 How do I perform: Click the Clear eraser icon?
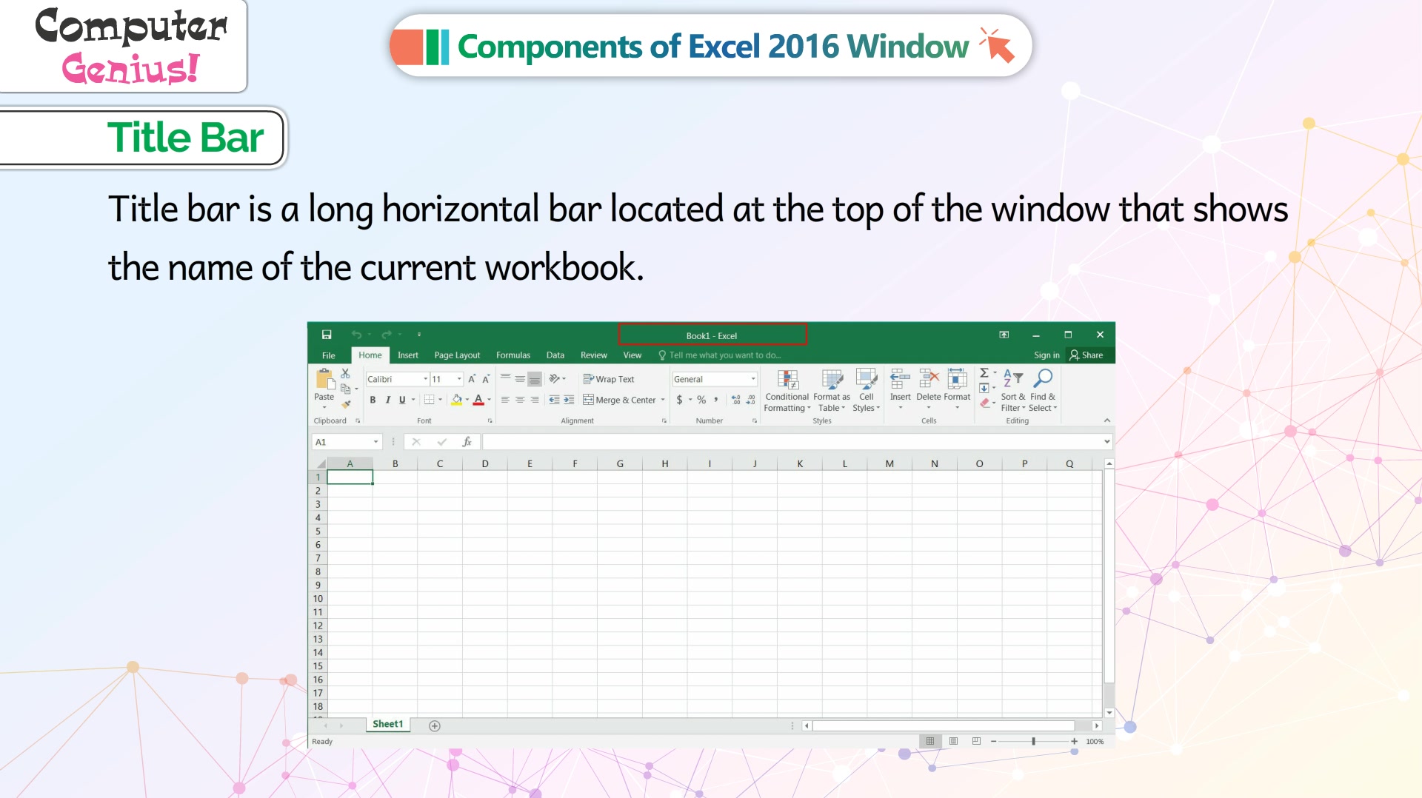984,403
